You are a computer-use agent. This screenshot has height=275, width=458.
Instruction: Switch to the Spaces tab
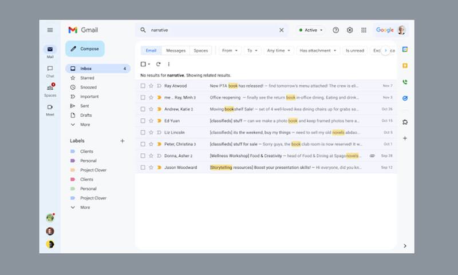201,50
